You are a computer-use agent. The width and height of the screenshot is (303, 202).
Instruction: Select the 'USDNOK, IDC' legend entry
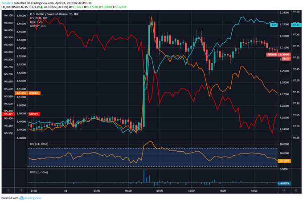(39, 18)
